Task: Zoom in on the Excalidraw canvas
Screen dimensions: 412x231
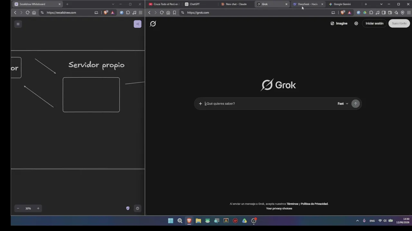Action: tap(38, 209)
